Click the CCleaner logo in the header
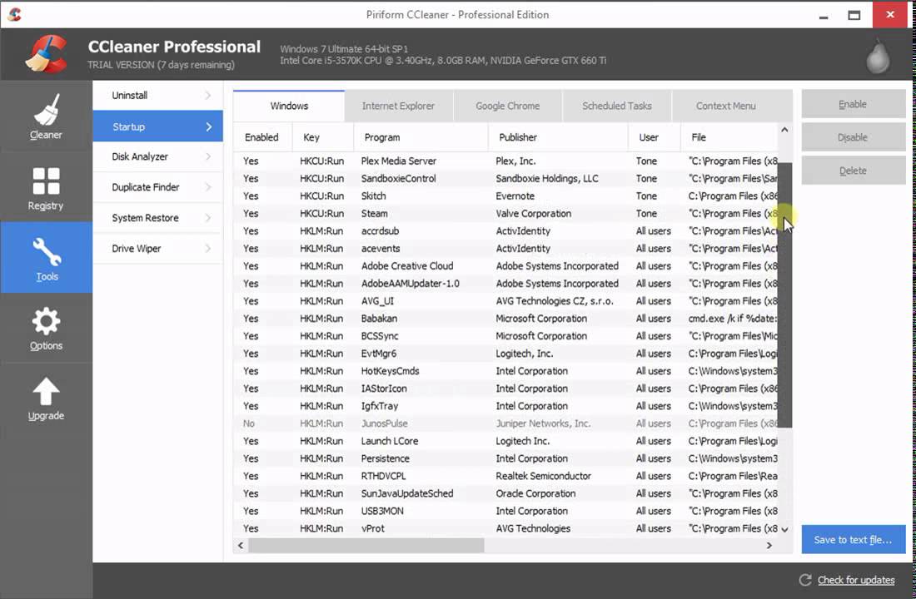 click(x=46, y=54)
